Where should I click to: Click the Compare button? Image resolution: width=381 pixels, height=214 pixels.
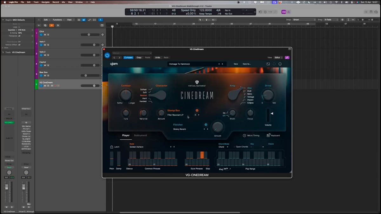(128, 57)
